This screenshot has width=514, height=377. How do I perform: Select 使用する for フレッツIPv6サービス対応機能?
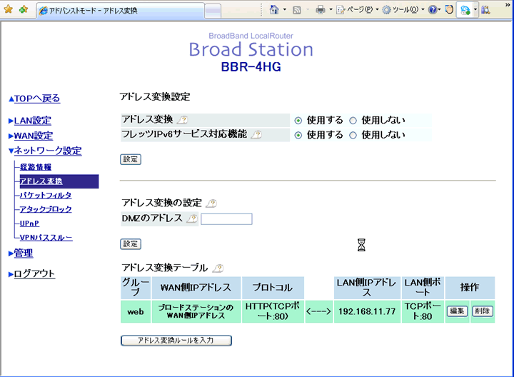coord(298,135)
